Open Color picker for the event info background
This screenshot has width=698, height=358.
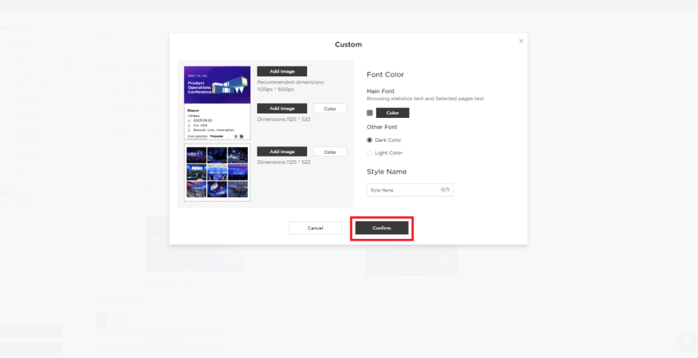330,108
